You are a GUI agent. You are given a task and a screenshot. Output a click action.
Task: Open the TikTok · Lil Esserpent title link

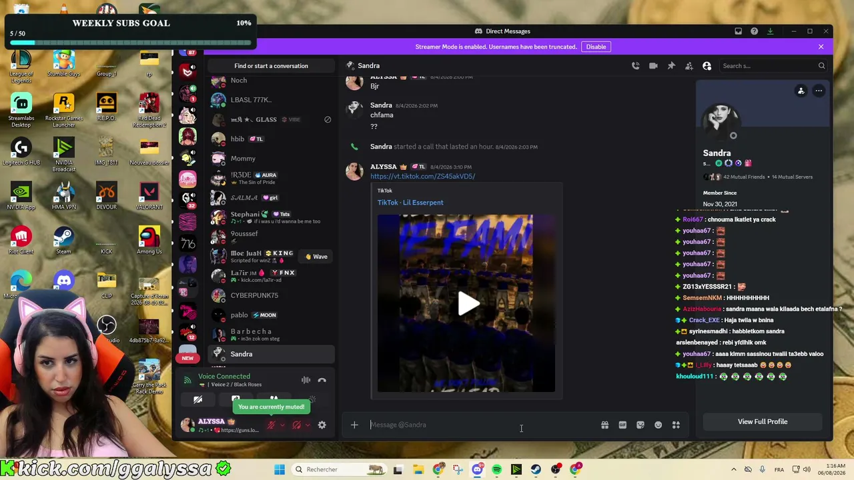click(x=410, y=203)
